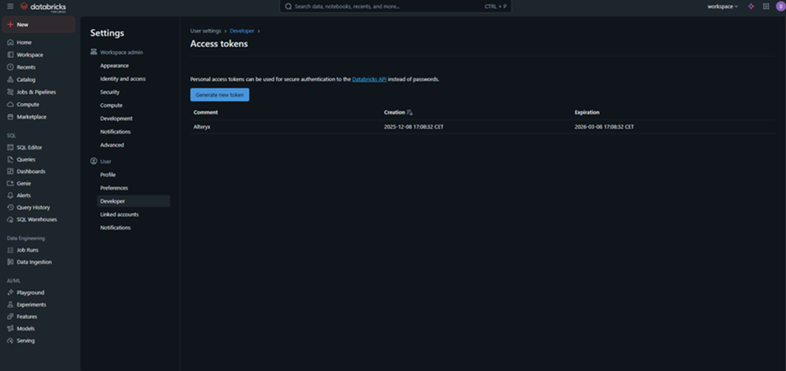Click the Models icon
Image resolution: width=786 pixels, height=371 pixels.
tap(10, 329)
